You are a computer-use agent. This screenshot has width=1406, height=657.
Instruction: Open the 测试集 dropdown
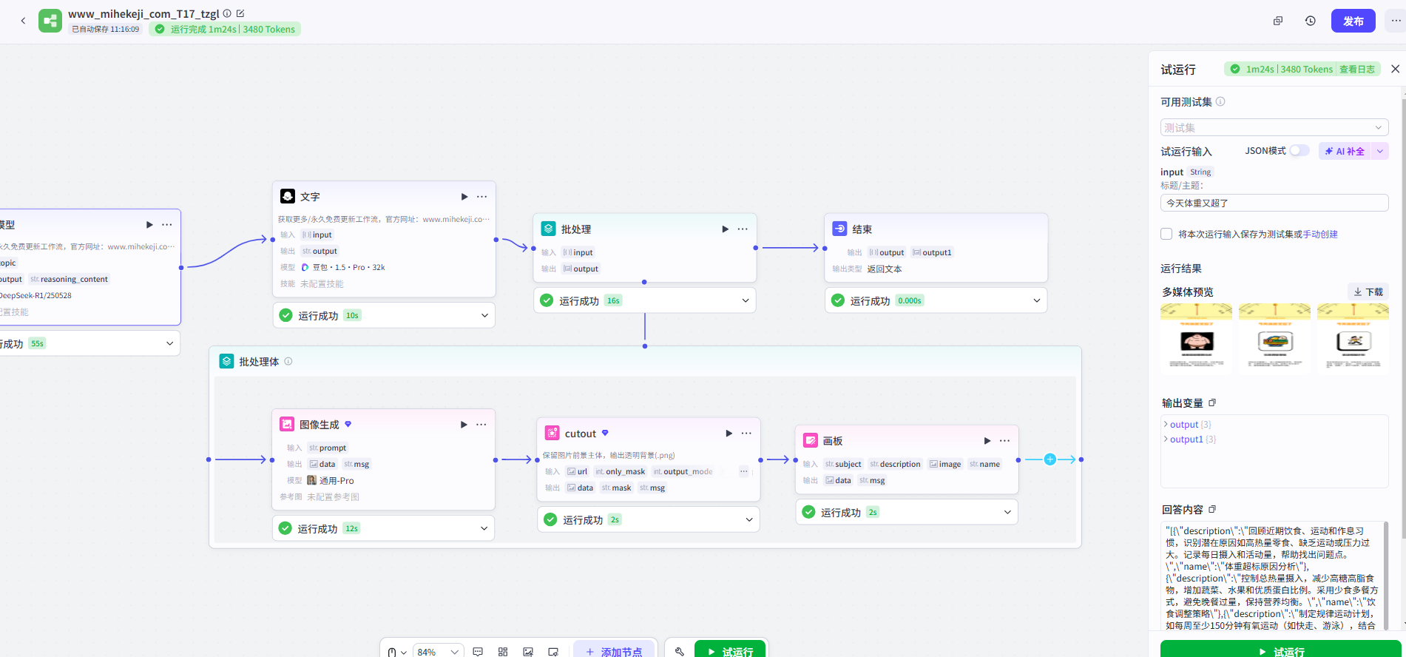coord(1274,127)
